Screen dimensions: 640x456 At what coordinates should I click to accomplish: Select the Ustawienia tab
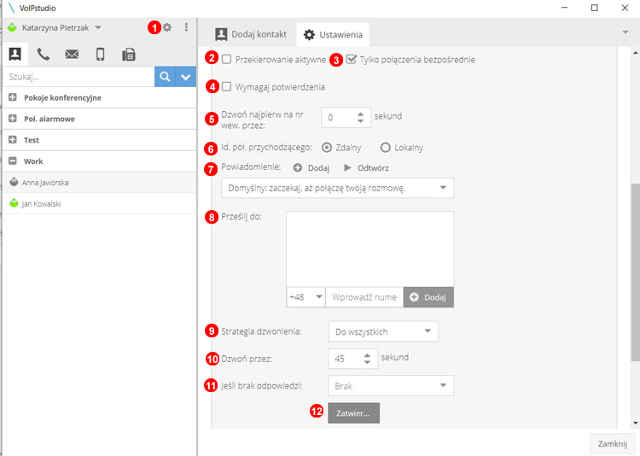pyautogui.click(x=334, y=35)
